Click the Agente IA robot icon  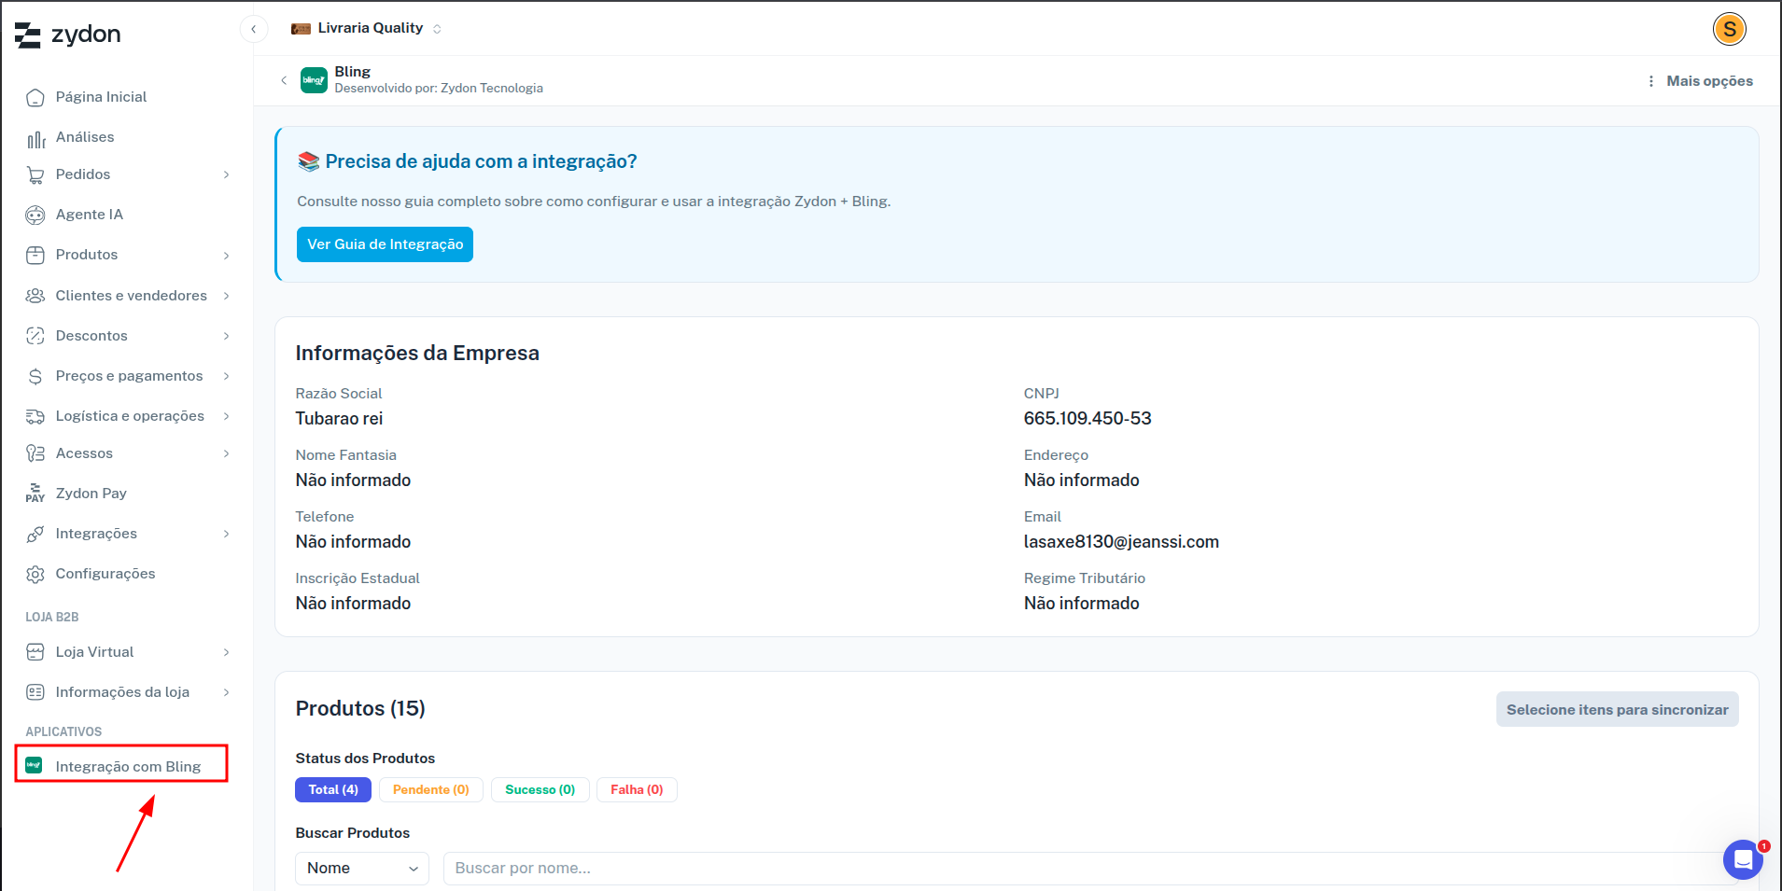coord(35,216)
